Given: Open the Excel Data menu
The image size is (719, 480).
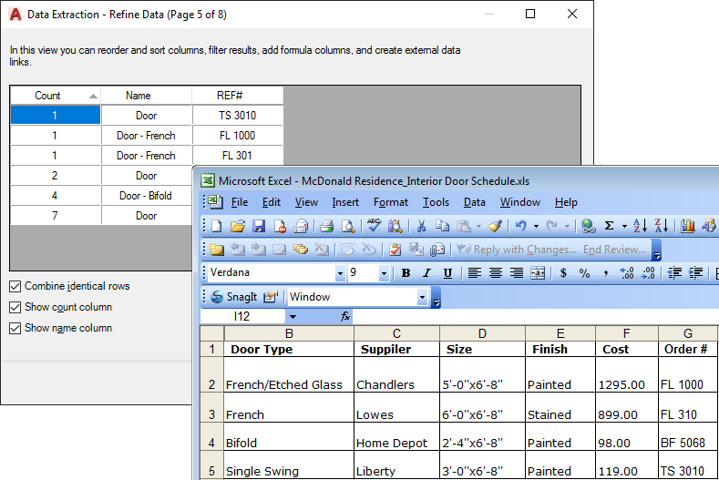Looking at the screenshot, I should (x=475, y=202).
